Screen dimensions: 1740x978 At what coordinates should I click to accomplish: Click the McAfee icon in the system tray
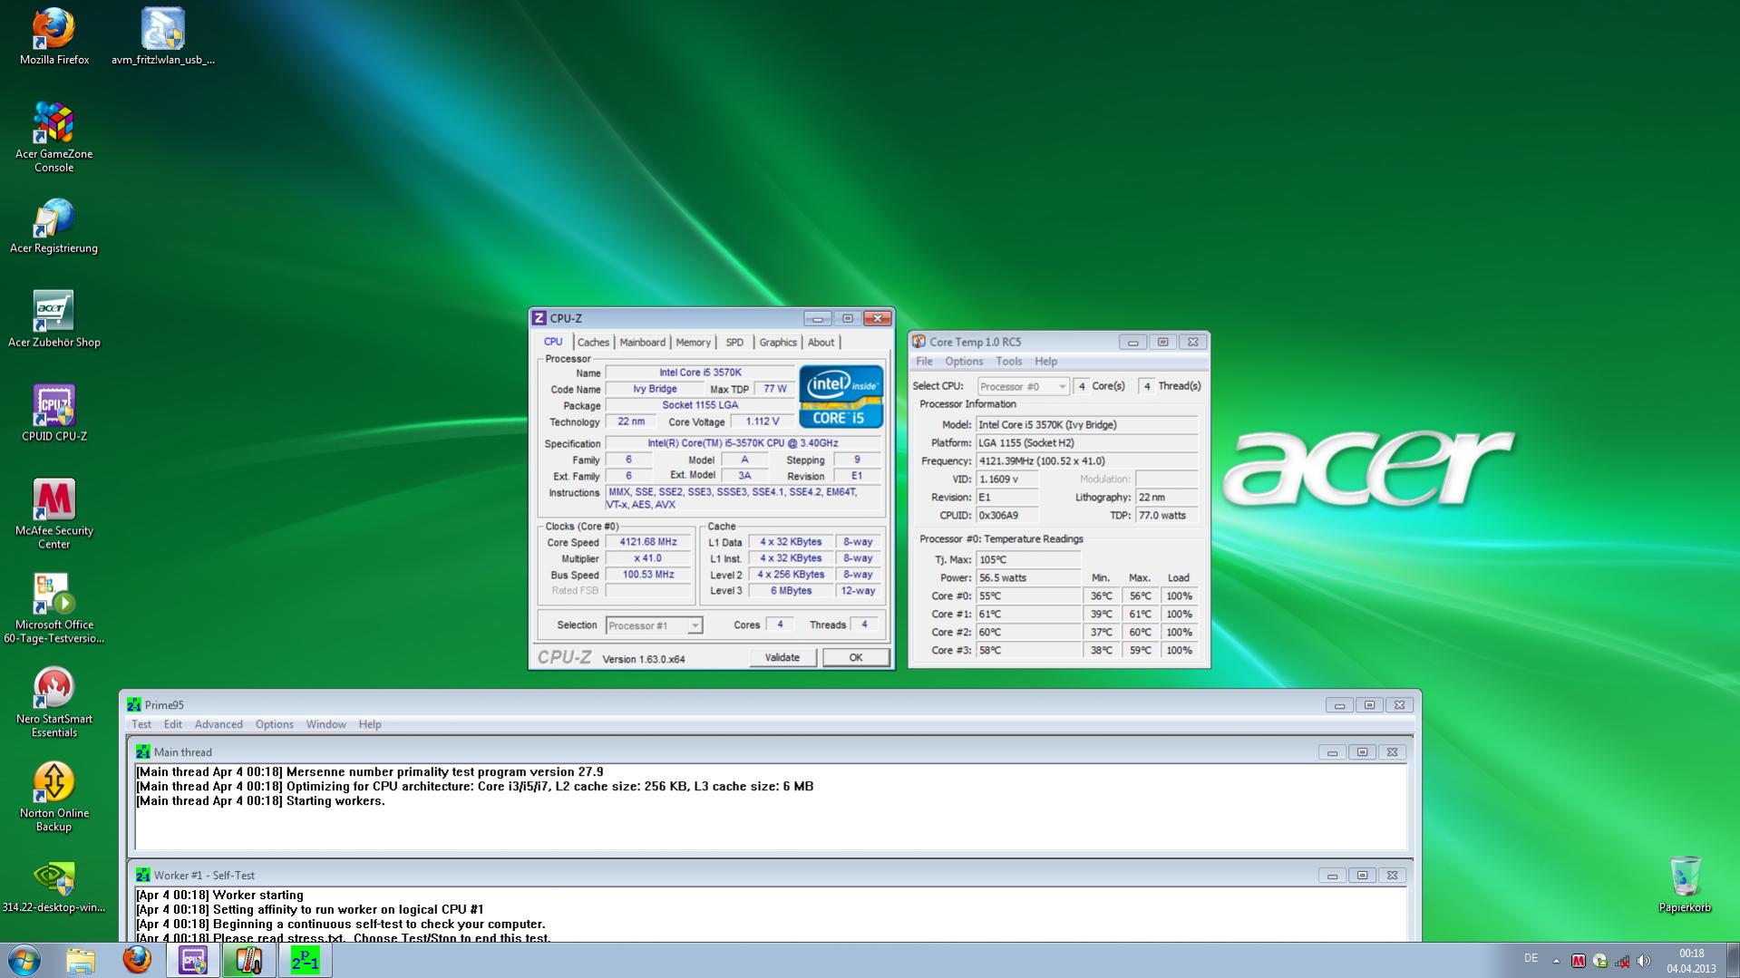coord(1579,961)
